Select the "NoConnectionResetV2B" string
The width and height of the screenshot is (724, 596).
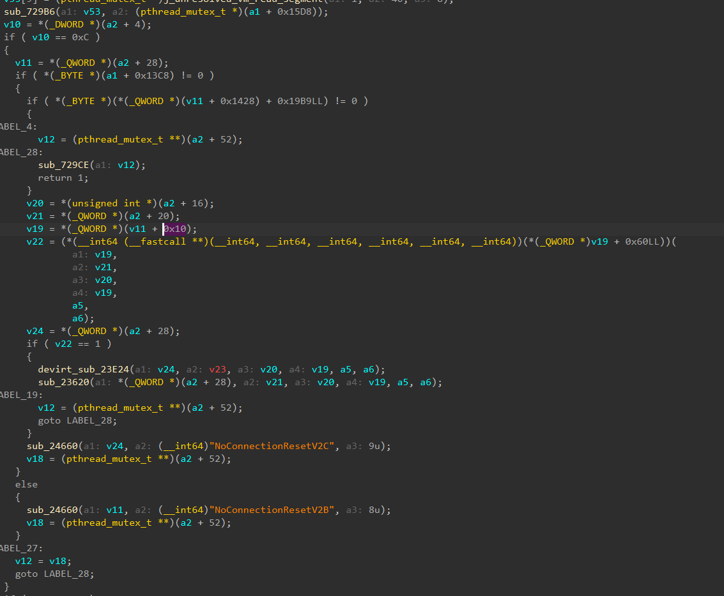[x=272, y=510]
